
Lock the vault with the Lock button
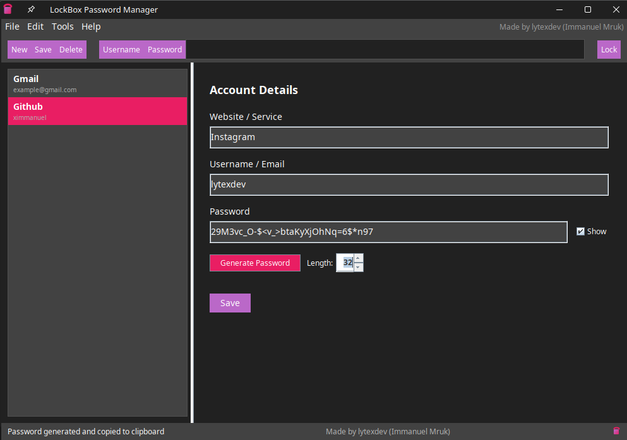[x=609, y=49]
